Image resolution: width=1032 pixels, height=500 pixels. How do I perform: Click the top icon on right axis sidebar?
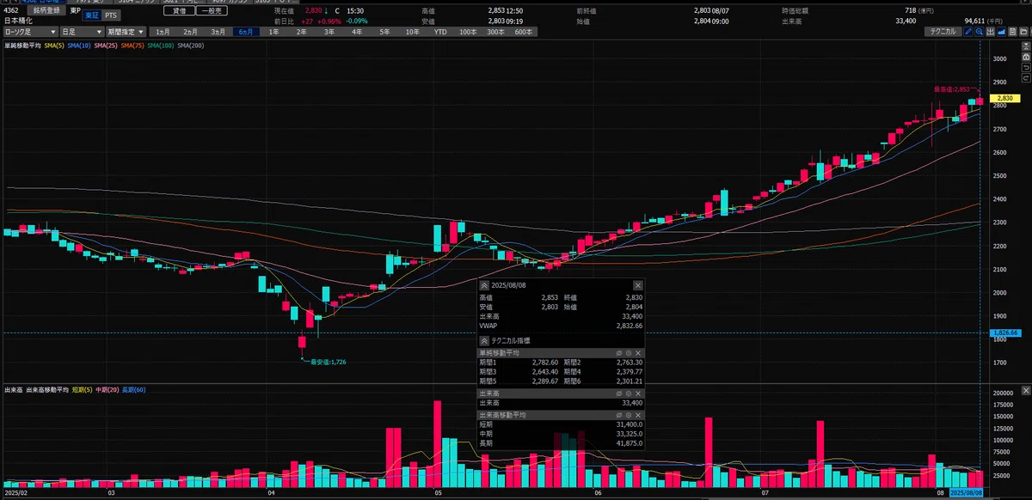[x=1026, y=46]
